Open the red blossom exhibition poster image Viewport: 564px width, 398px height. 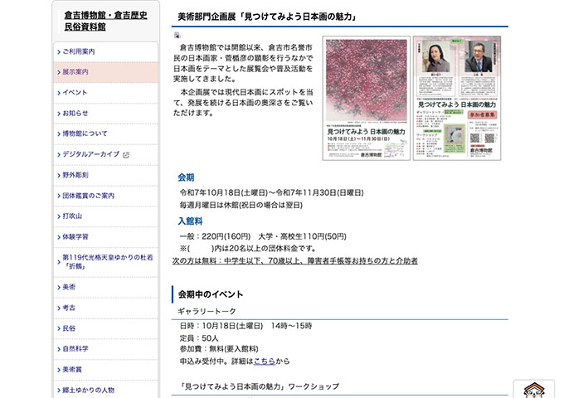(366, 98)
